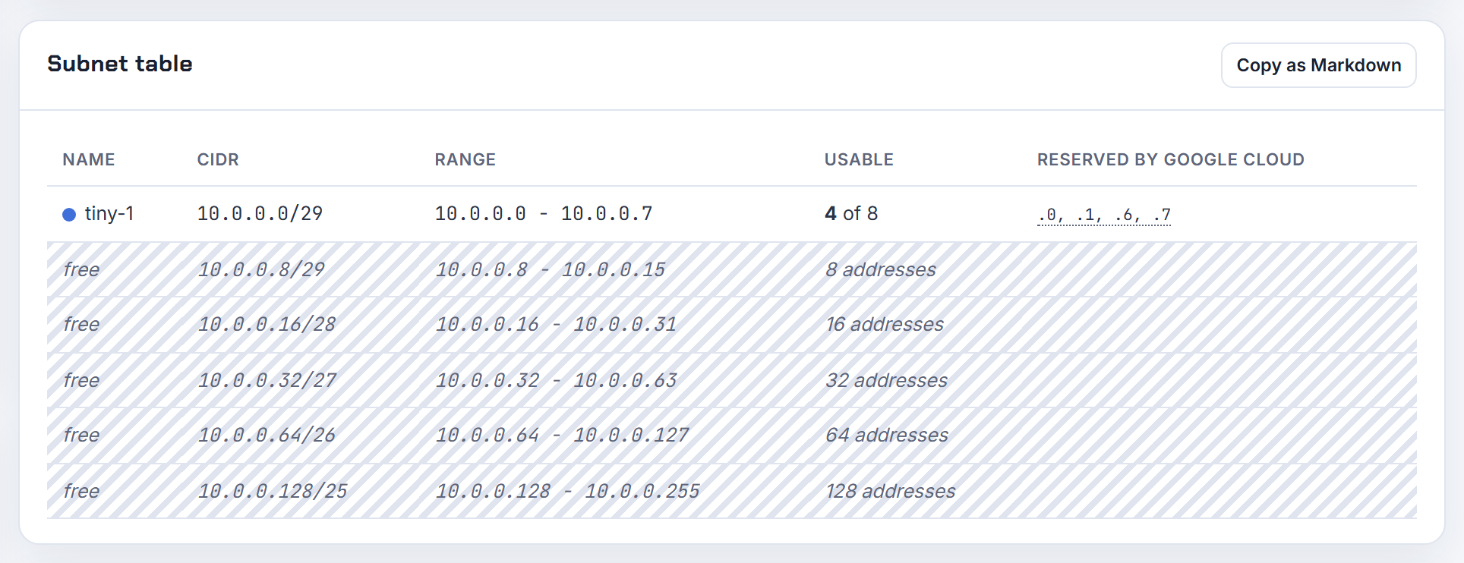Click the USABLE column header
1464x563 pixels.
point(859,159)
